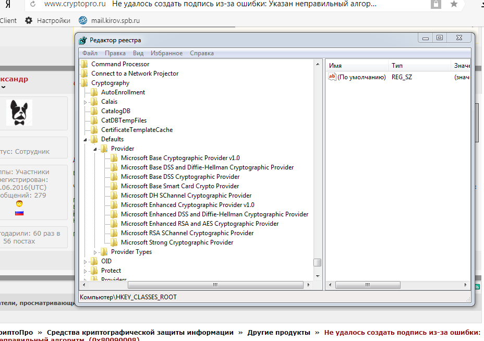Select the CatDBTempFiles folder icon
484x341 pixels.
pos(94,120)
